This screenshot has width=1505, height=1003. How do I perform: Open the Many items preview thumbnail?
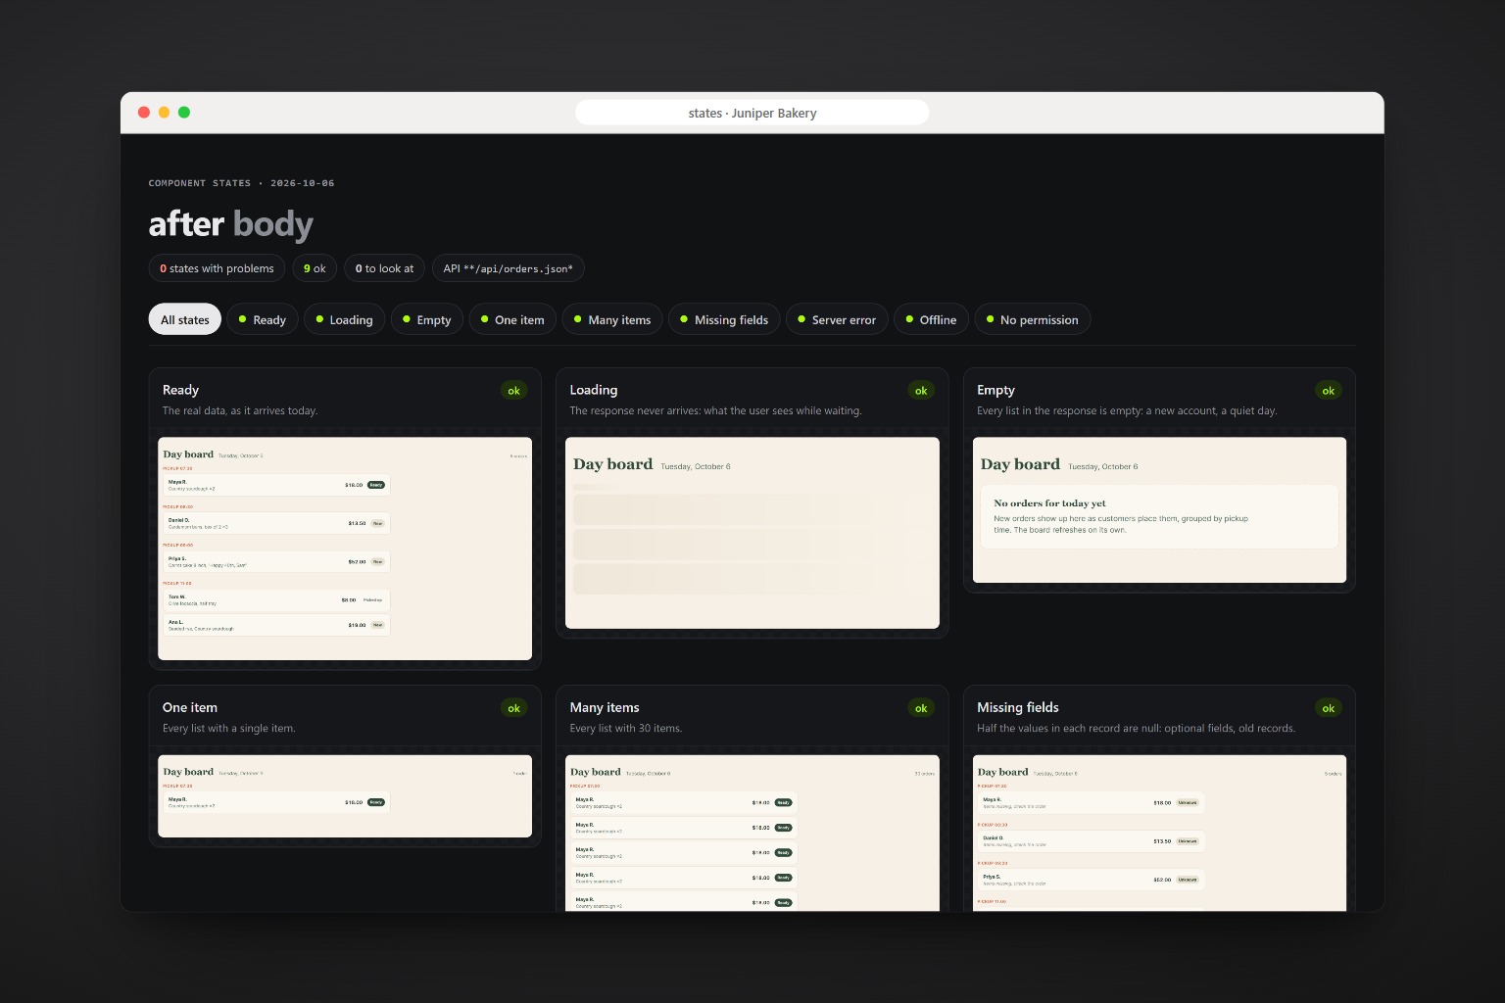(x=752, y=833)
